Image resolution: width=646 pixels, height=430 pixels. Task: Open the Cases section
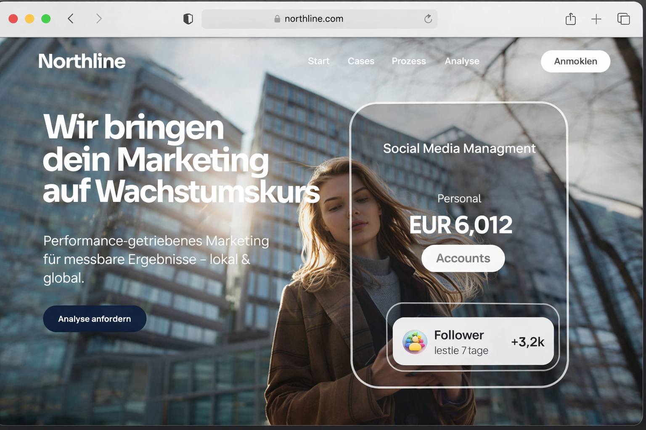pos(360,61)
